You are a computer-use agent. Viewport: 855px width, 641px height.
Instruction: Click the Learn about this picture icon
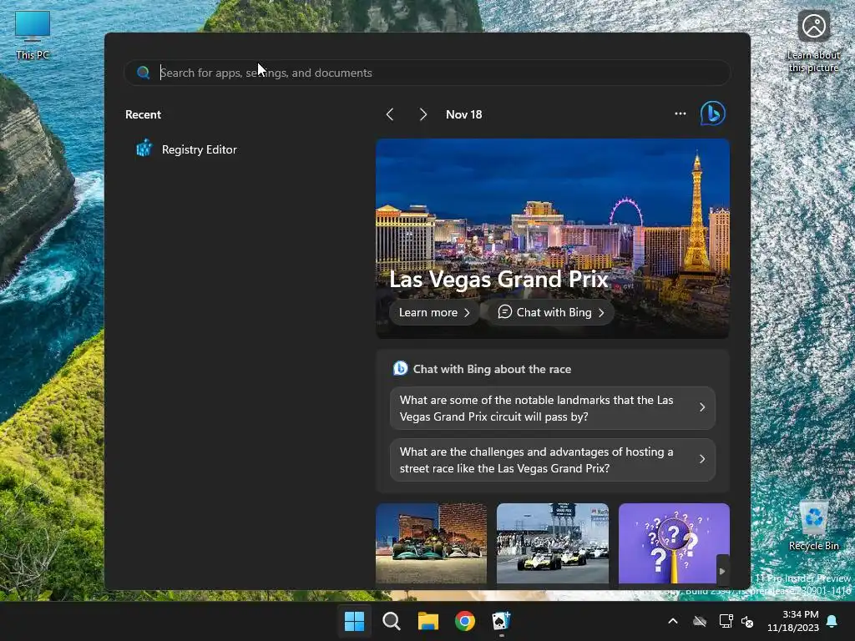click(813, 42)
